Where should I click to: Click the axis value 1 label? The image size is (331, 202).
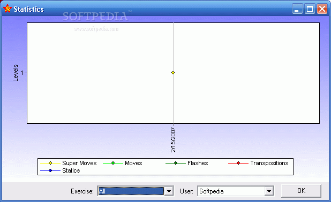point(22,73)
